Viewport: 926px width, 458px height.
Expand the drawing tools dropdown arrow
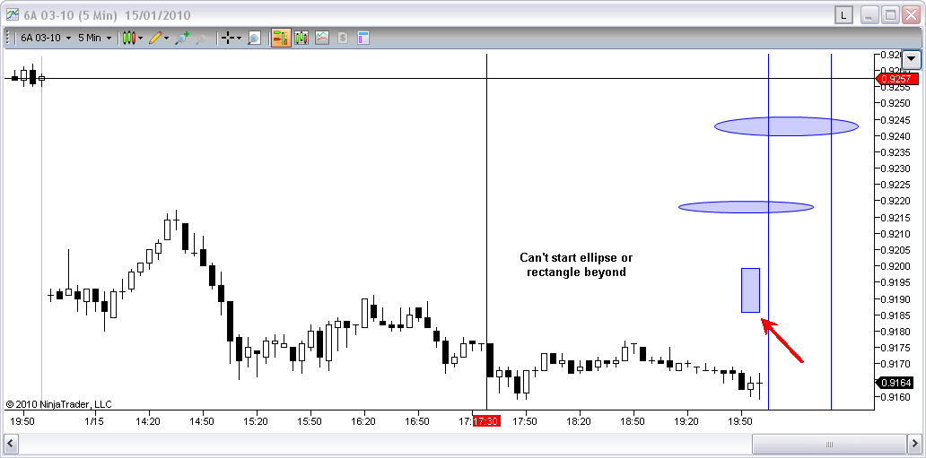pyautogui.click(x=166, y=39)
